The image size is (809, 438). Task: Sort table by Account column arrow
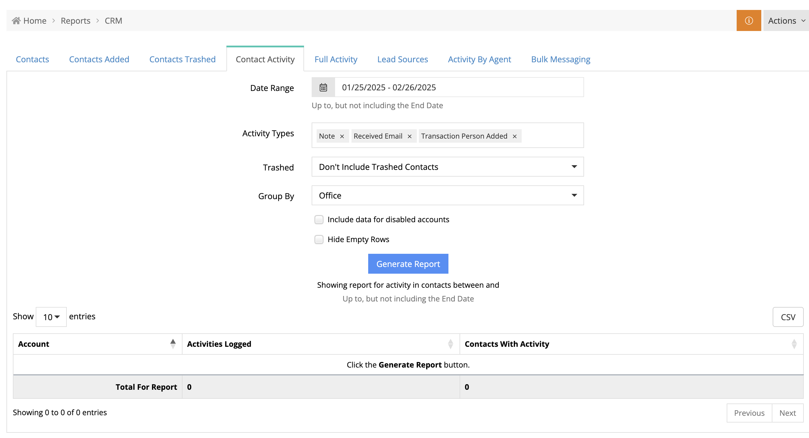tap(173, 344)
